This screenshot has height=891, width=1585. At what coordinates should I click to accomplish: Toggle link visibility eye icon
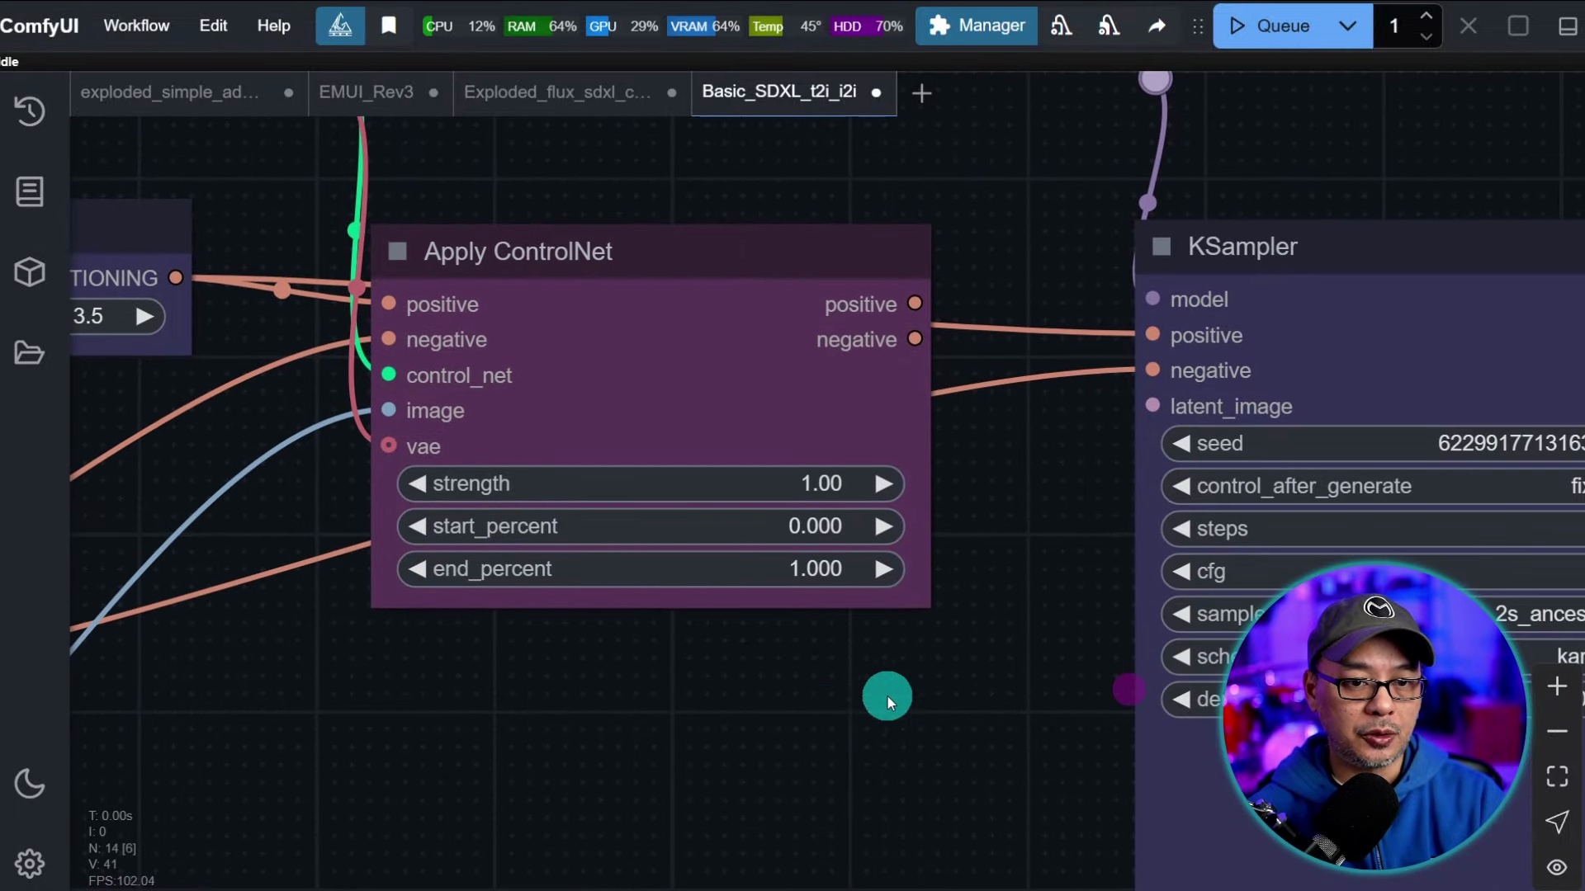coord(1557,867)
